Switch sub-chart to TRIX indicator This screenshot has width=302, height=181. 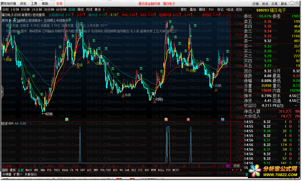[x=57, y=170]
